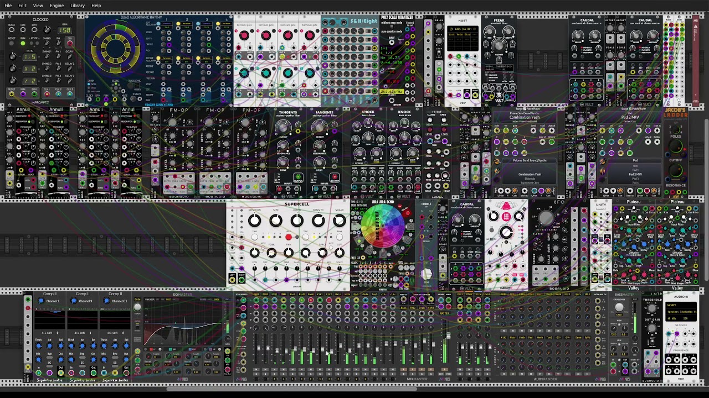Click Supercell PITCH knob
Screen dimensions: 709x398
(x=297, y=221)
